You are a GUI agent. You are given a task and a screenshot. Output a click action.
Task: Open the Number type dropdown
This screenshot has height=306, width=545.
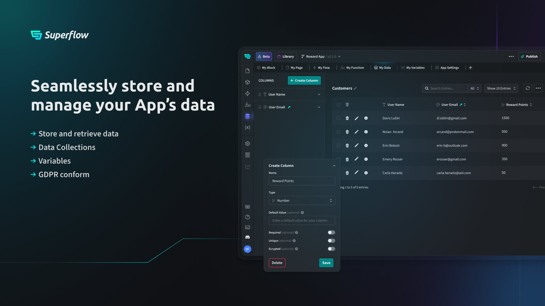pos(301,200)
